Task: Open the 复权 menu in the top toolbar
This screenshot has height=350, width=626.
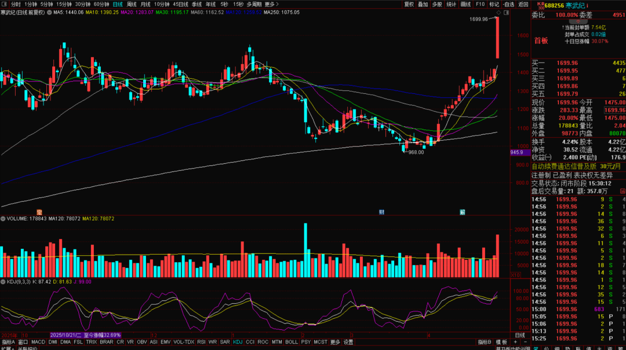Action: (409, 4)
